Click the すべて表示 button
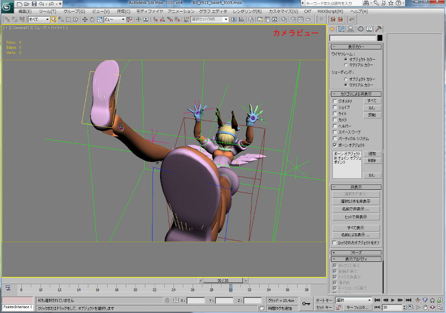 356,228
